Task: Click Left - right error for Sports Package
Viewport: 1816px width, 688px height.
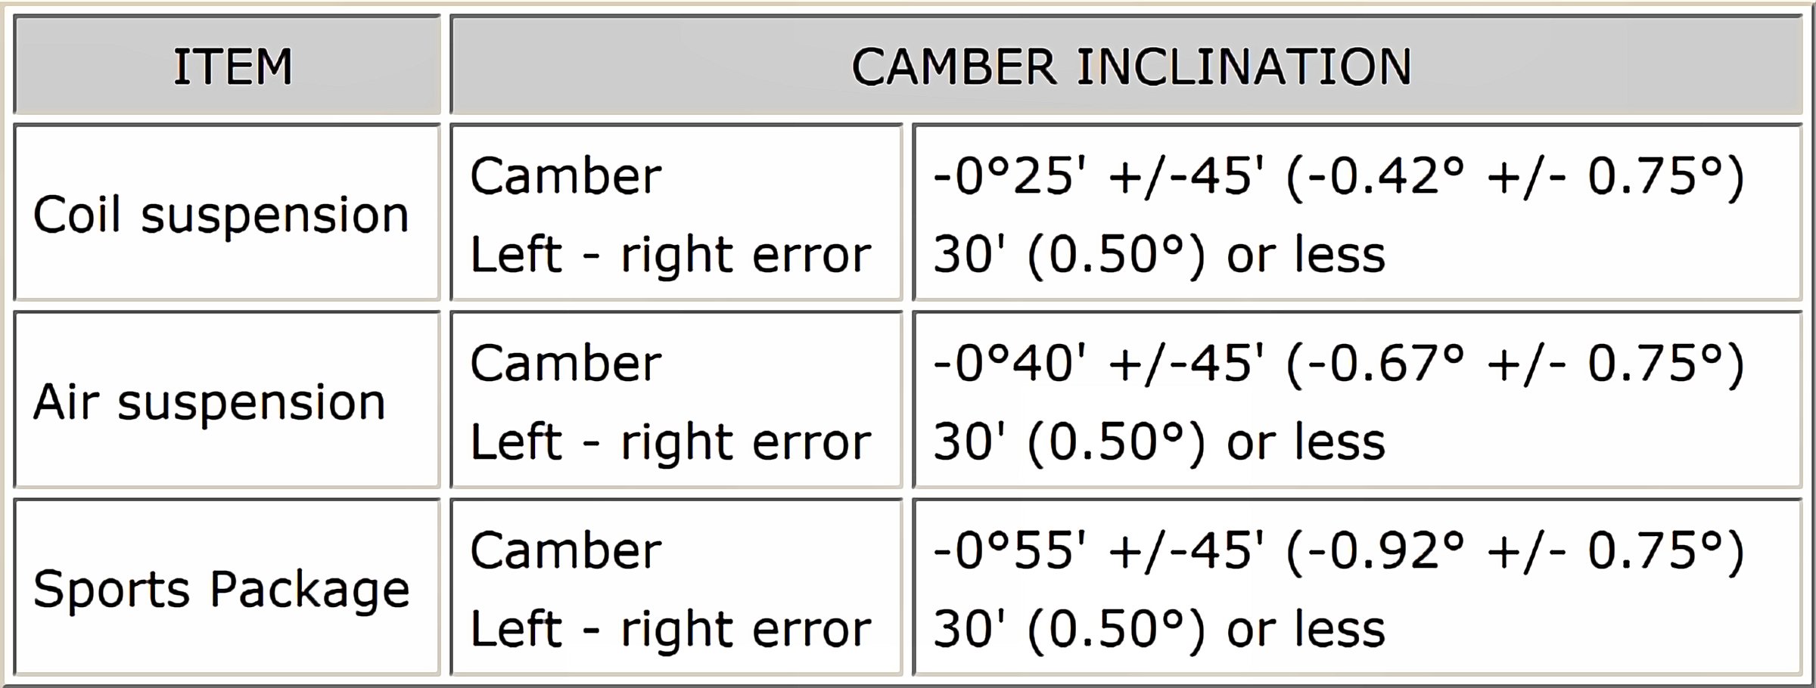Action: point(670,629)
